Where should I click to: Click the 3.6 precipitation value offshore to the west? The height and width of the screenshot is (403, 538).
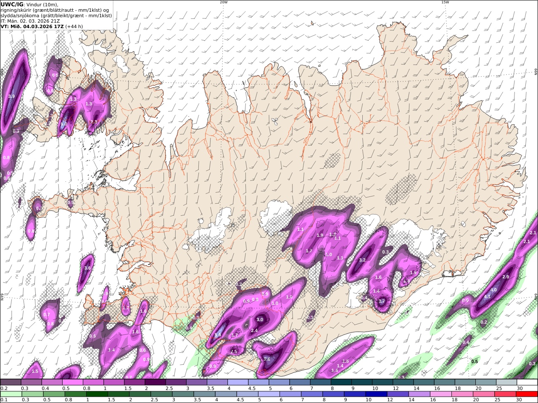(x=87, y=268)
